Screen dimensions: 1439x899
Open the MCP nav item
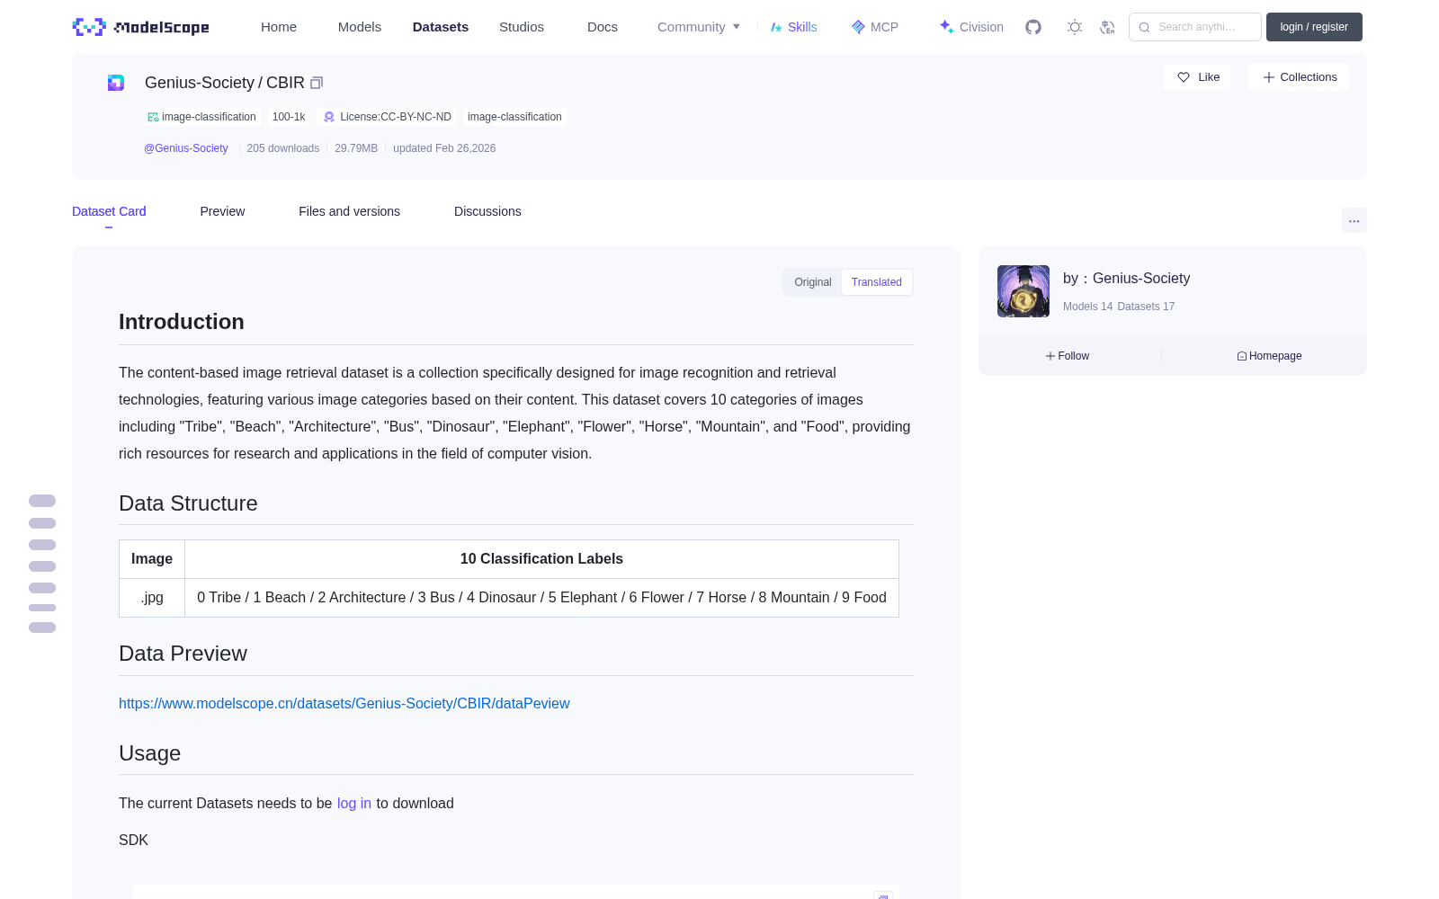[875, 27]
